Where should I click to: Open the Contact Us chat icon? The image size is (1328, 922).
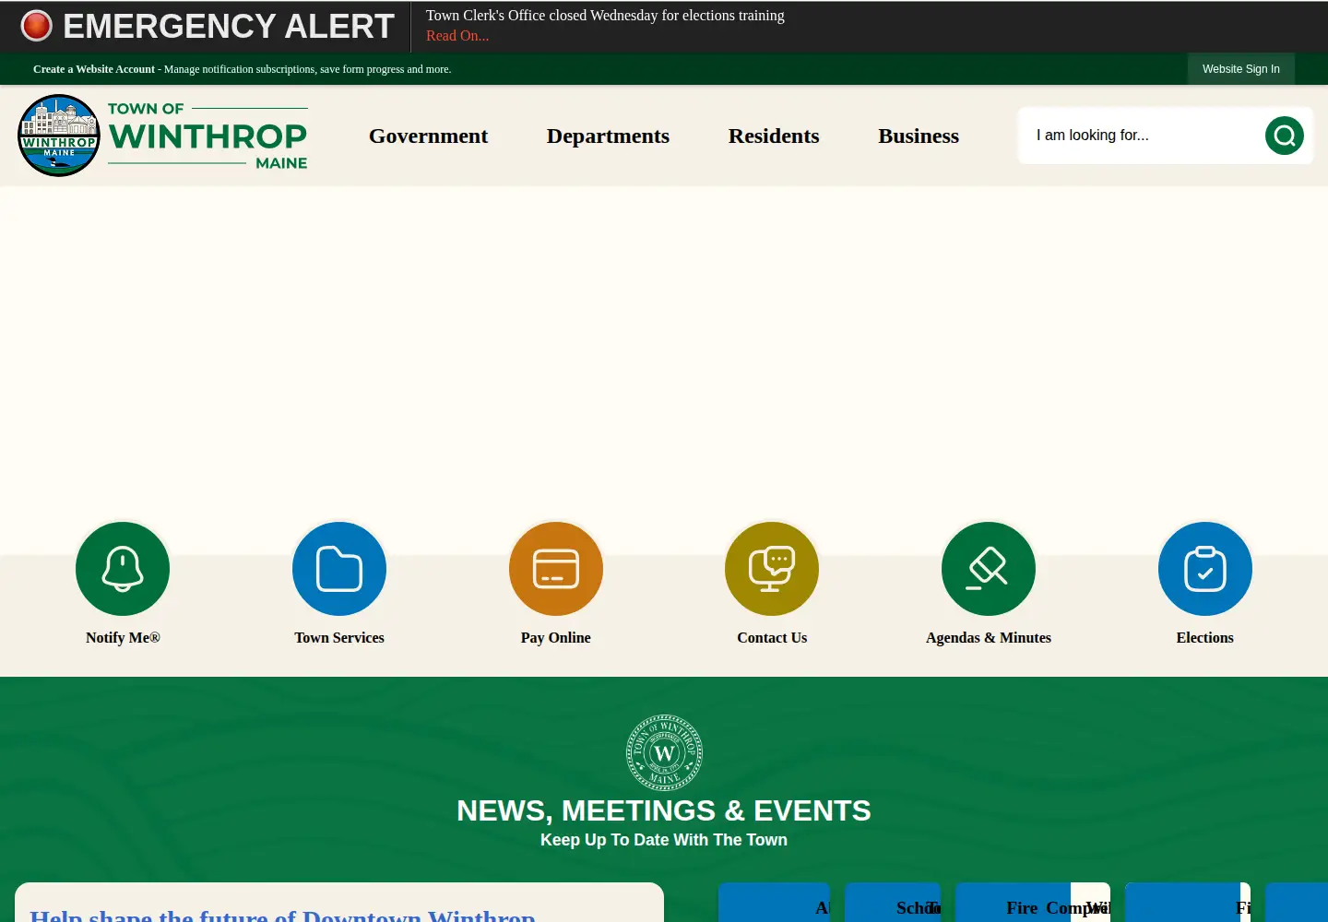coord(772,569)
